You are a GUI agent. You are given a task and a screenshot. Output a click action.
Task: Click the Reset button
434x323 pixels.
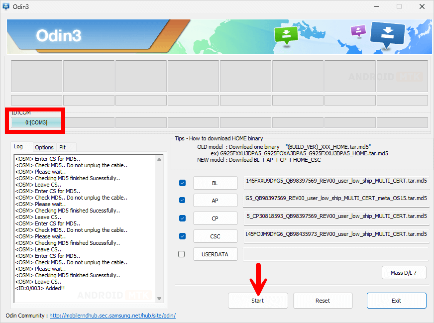tap(323, 301)
